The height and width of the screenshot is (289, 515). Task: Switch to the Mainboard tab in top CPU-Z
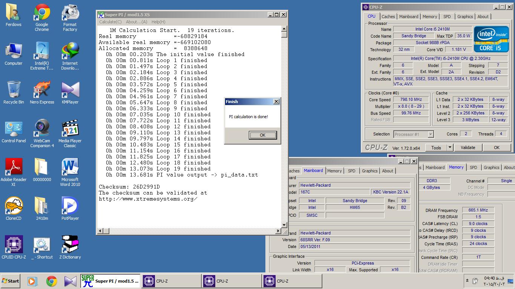(x=409, y=17)
